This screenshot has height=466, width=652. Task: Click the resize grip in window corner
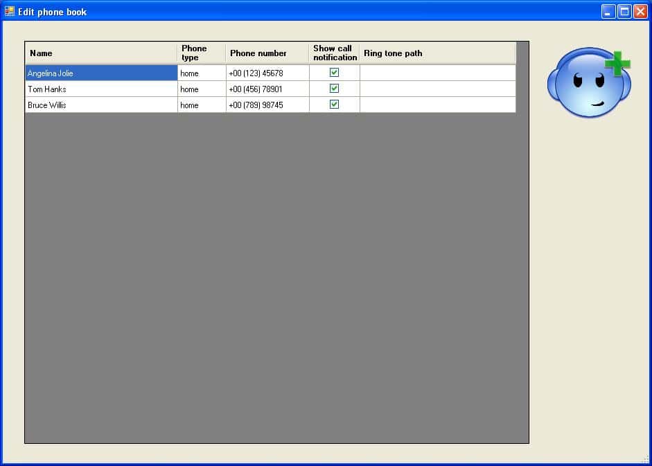(x=646, y=460)
